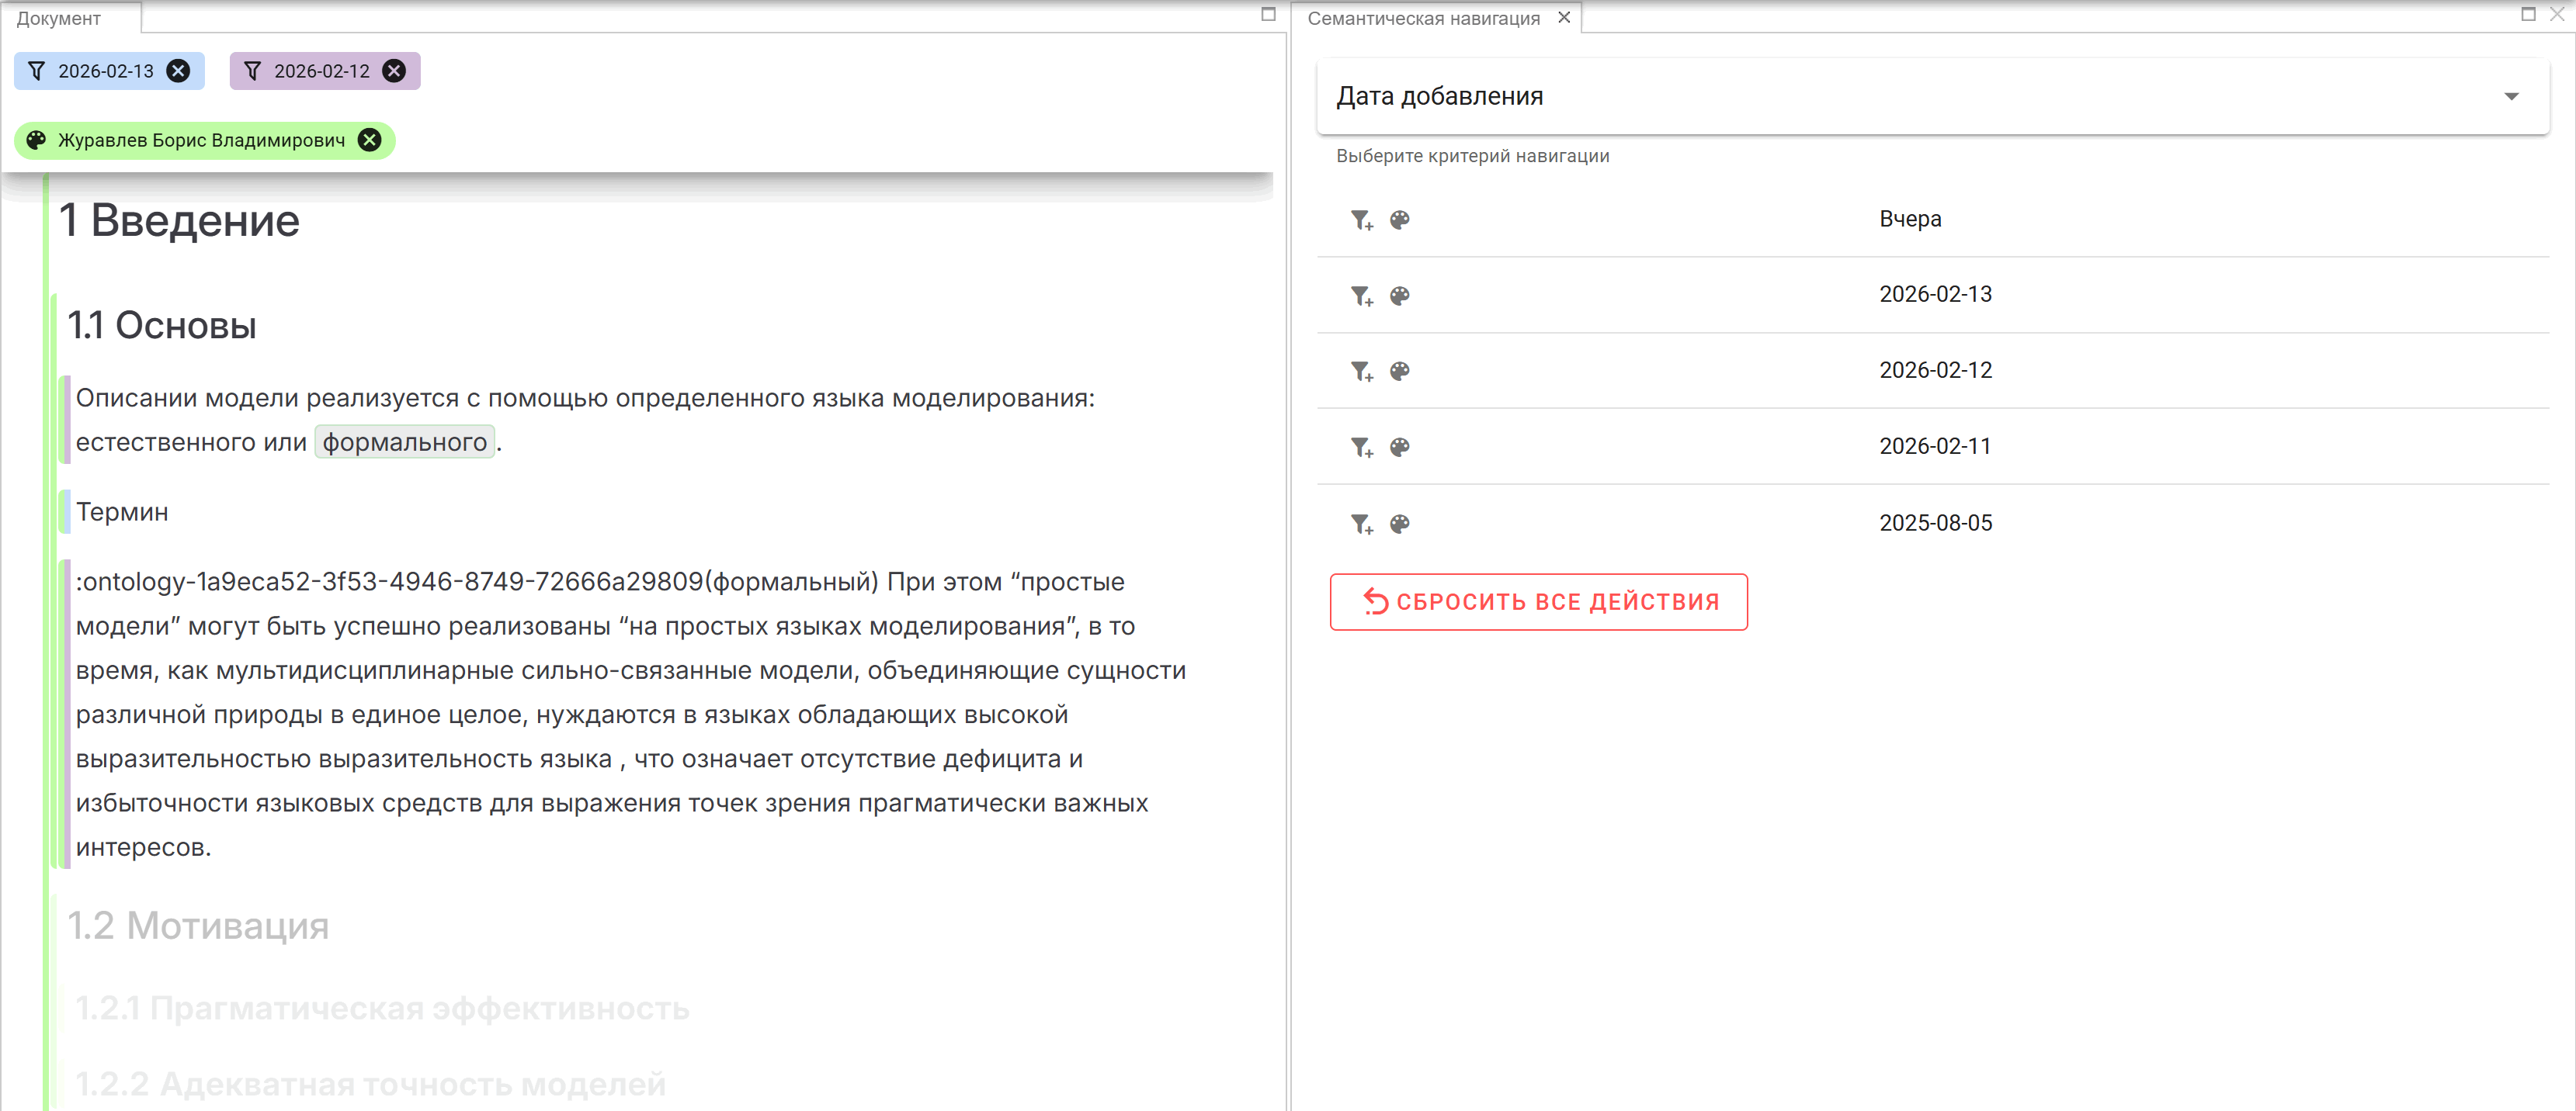Add filter for the 2026-02-12 row
The height and width of the screenshot is (1111, 2576).
tap(1361, 372)
